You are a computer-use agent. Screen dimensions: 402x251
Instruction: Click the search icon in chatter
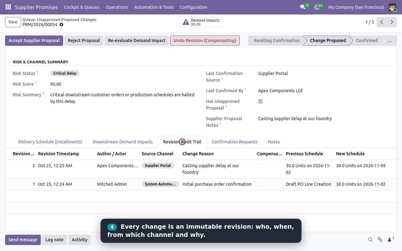tap(371, 240)
